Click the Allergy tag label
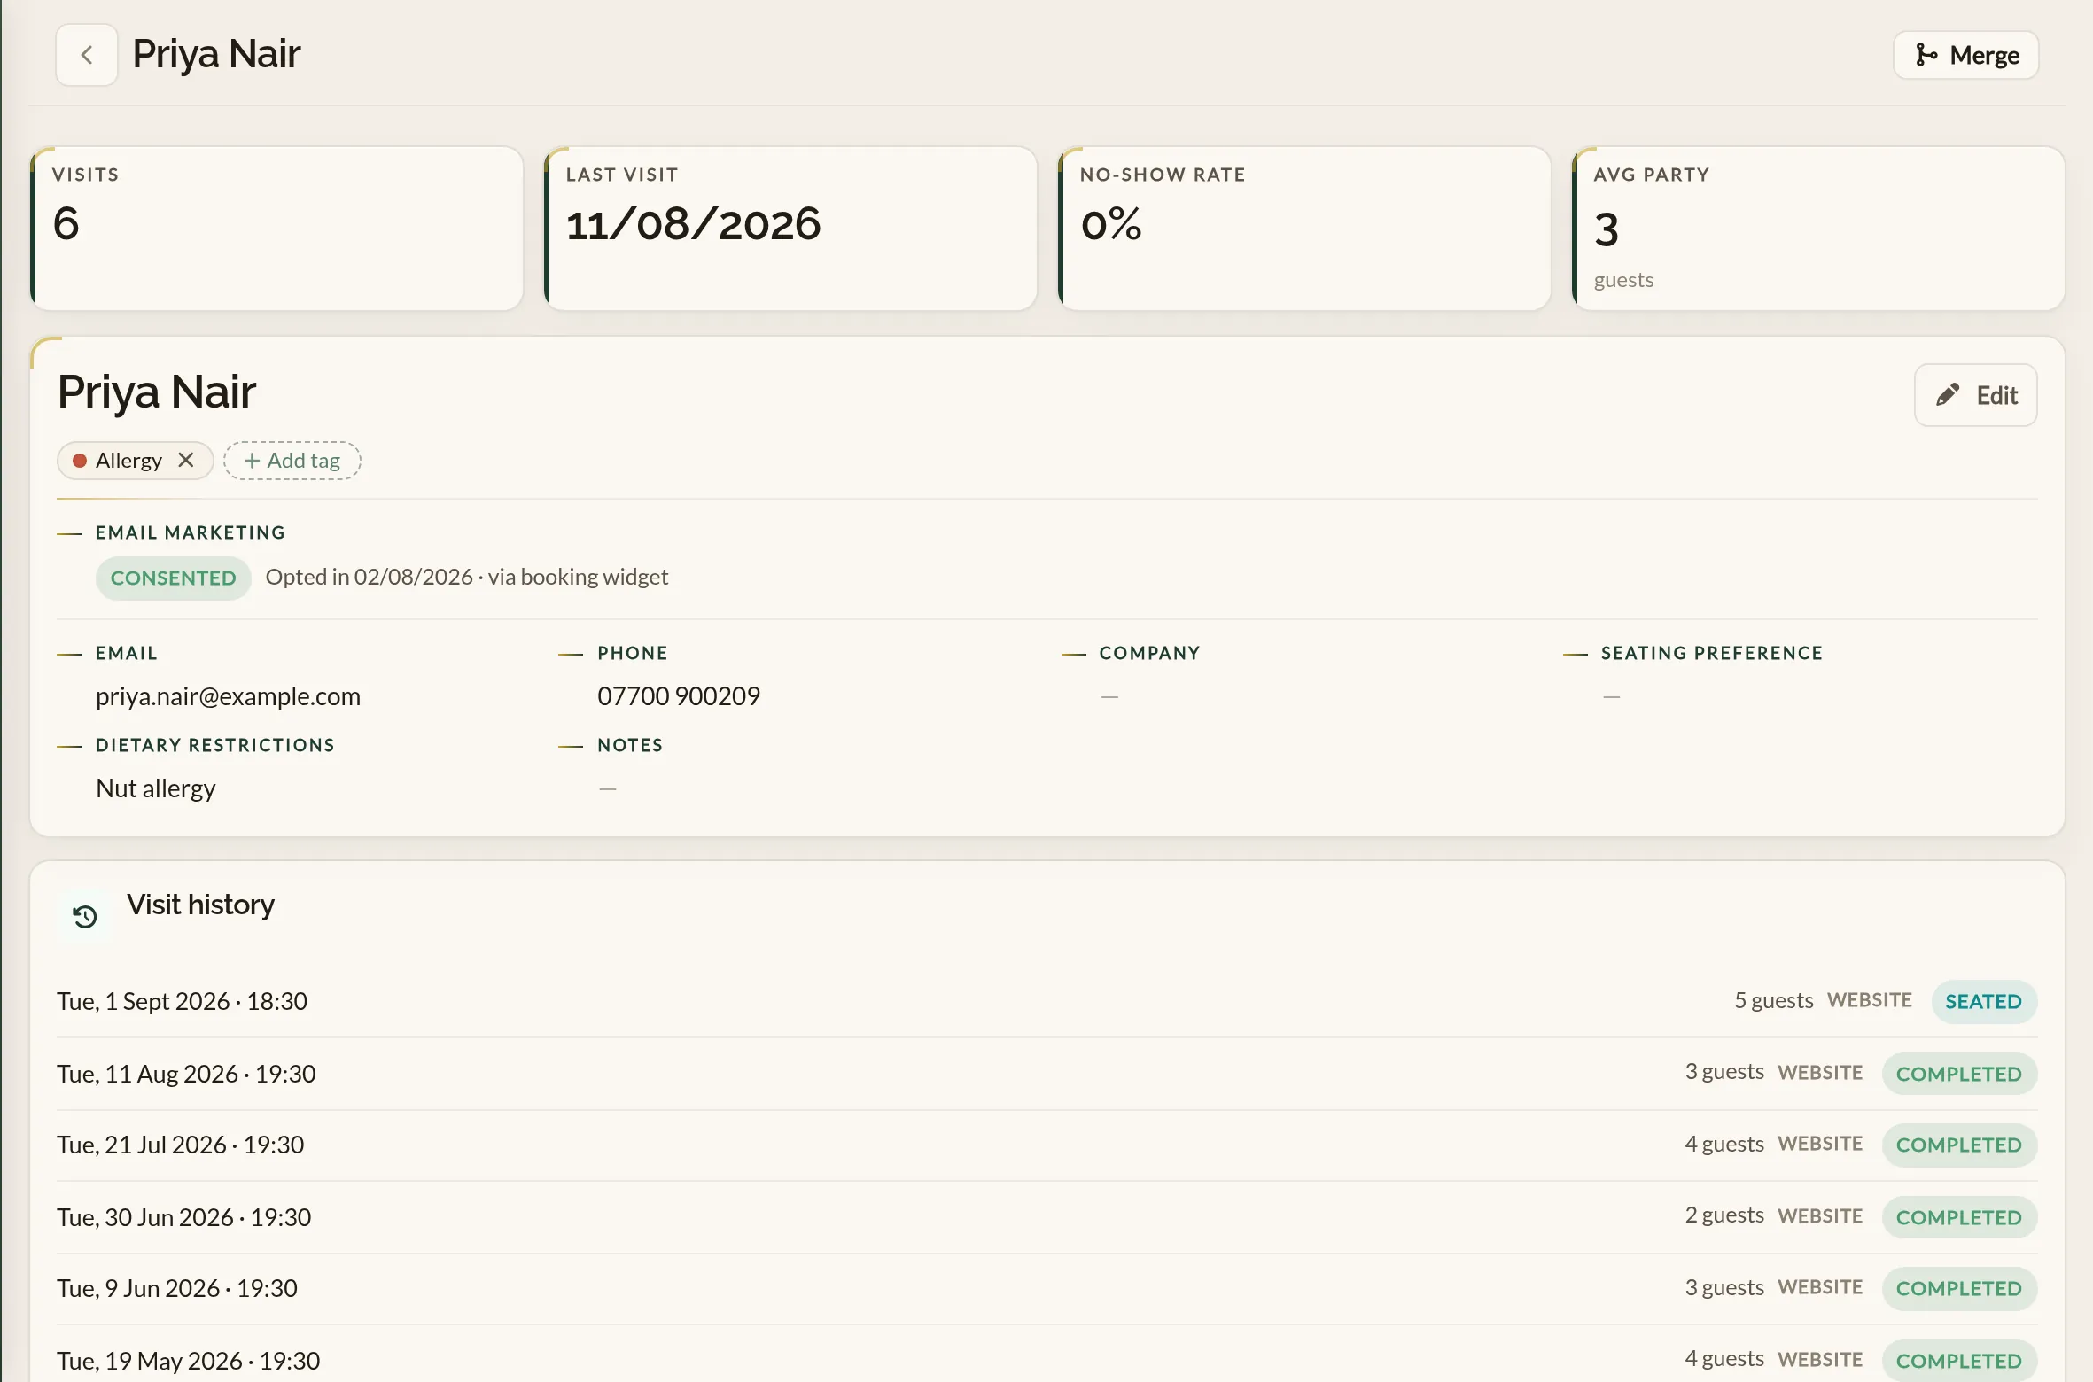This screenshot has width=2093, height=1382. [128, 461]
